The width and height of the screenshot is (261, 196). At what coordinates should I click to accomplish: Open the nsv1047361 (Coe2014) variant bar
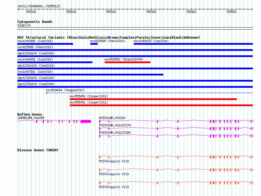pos(90,75)
